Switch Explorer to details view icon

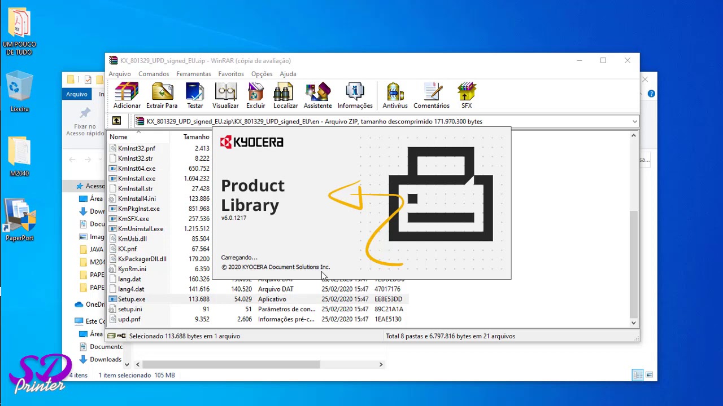[x=638, y=375]
